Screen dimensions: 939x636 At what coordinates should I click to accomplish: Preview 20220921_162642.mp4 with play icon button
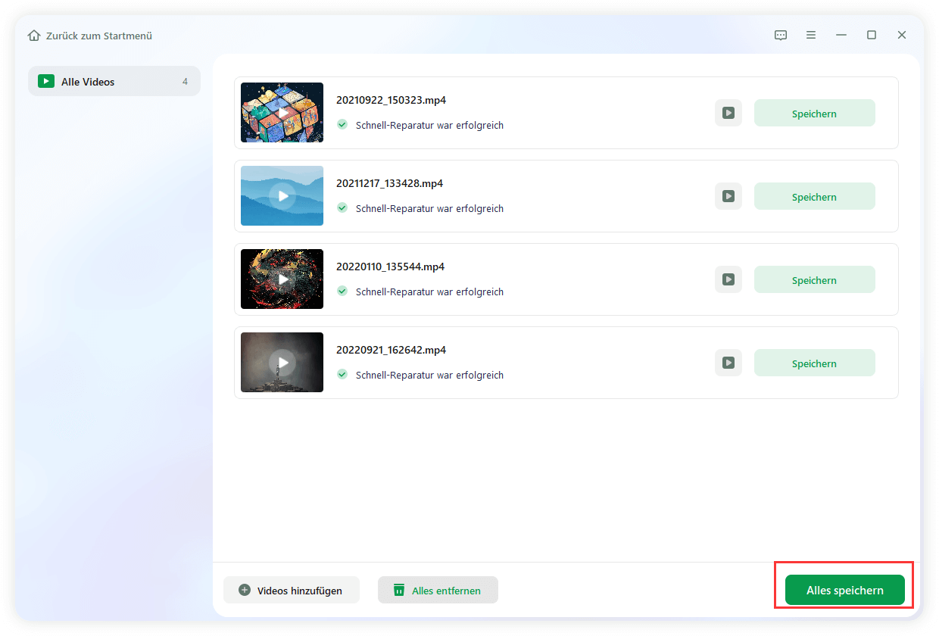pos(728,363)
